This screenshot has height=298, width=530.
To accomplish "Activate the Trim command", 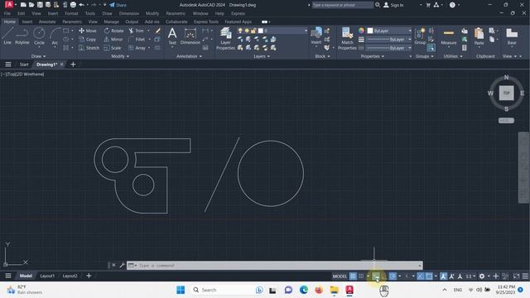I will coord(136,31).
